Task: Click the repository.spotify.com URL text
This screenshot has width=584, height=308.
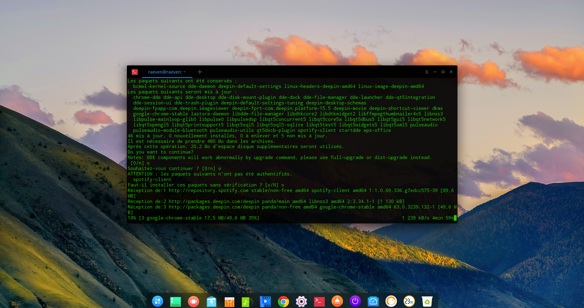Action: [208, 190]
